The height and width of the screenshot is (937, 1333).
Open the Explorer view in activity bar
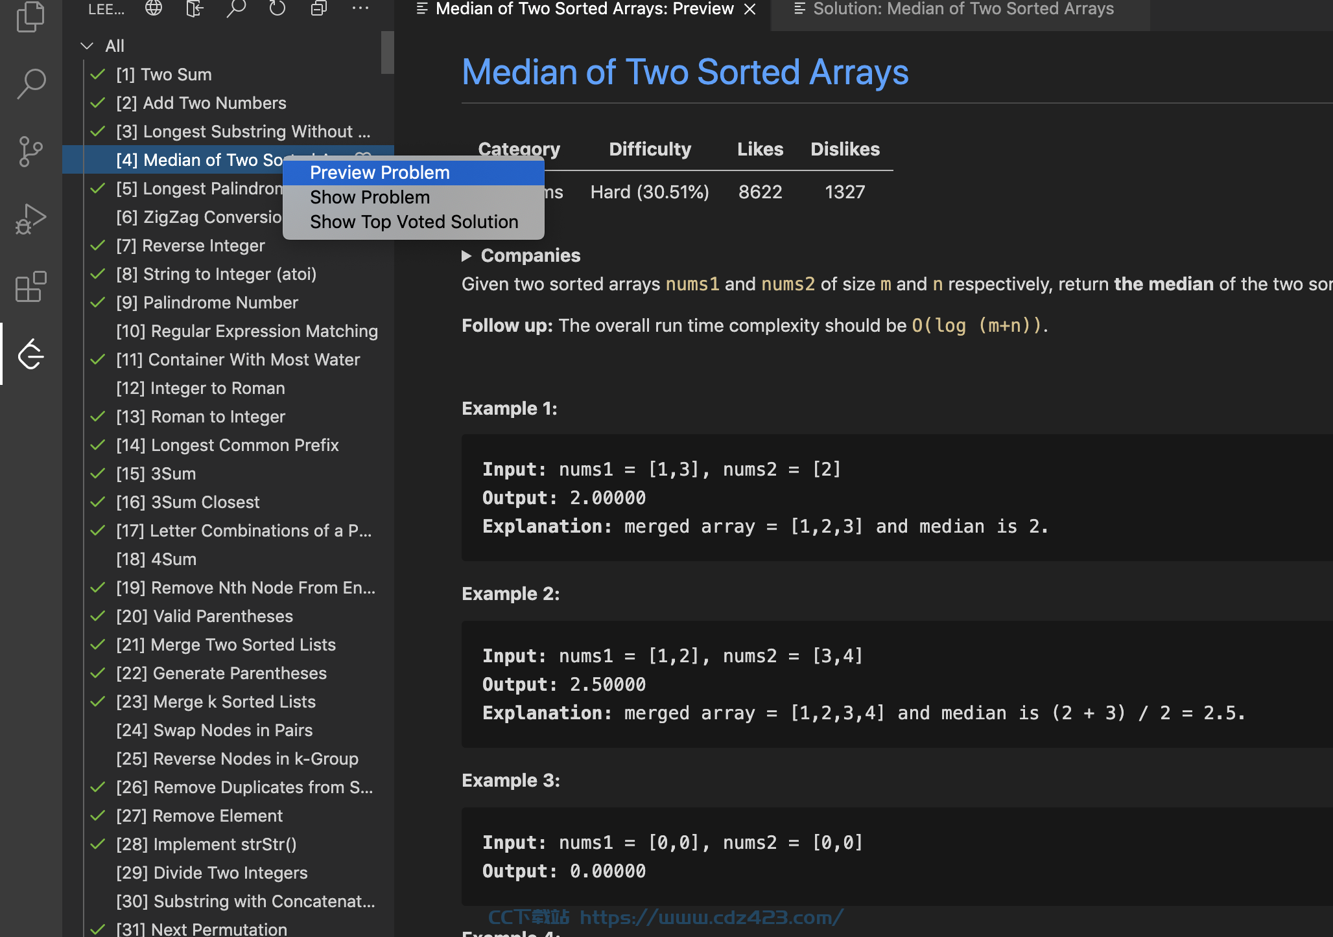tap(30, 16)
